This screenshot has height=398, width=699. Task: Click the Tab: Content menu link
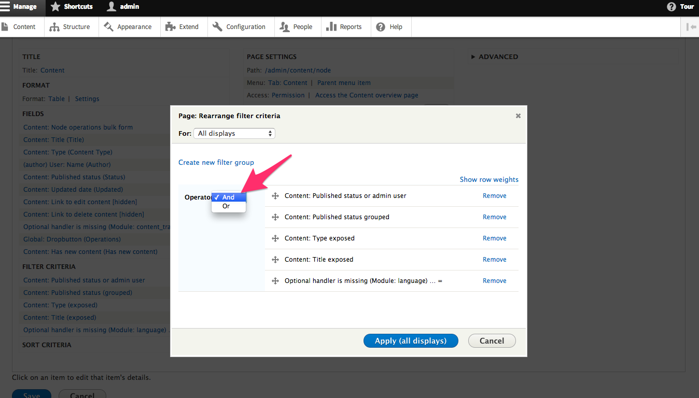tap(288, 83)
